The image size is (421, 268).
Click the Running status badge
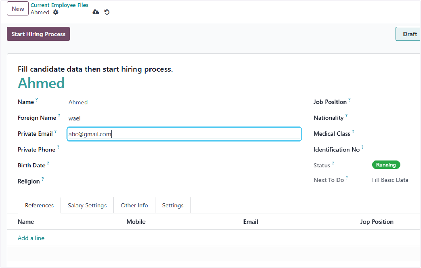pos(386,165)
